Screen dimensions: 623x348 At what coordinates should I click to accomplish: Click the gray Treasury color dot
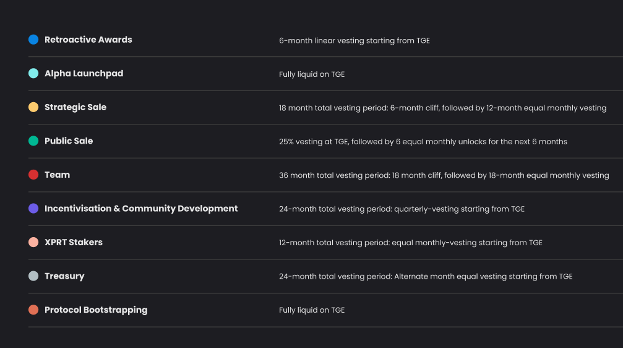(x=33, y=276)
